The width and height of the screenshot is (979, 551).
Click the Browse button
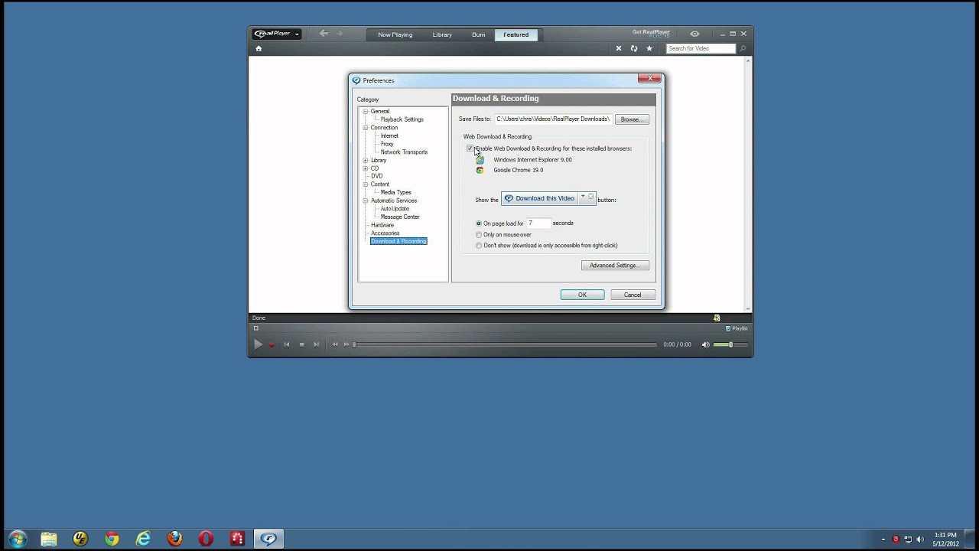(x=632, y=119)
